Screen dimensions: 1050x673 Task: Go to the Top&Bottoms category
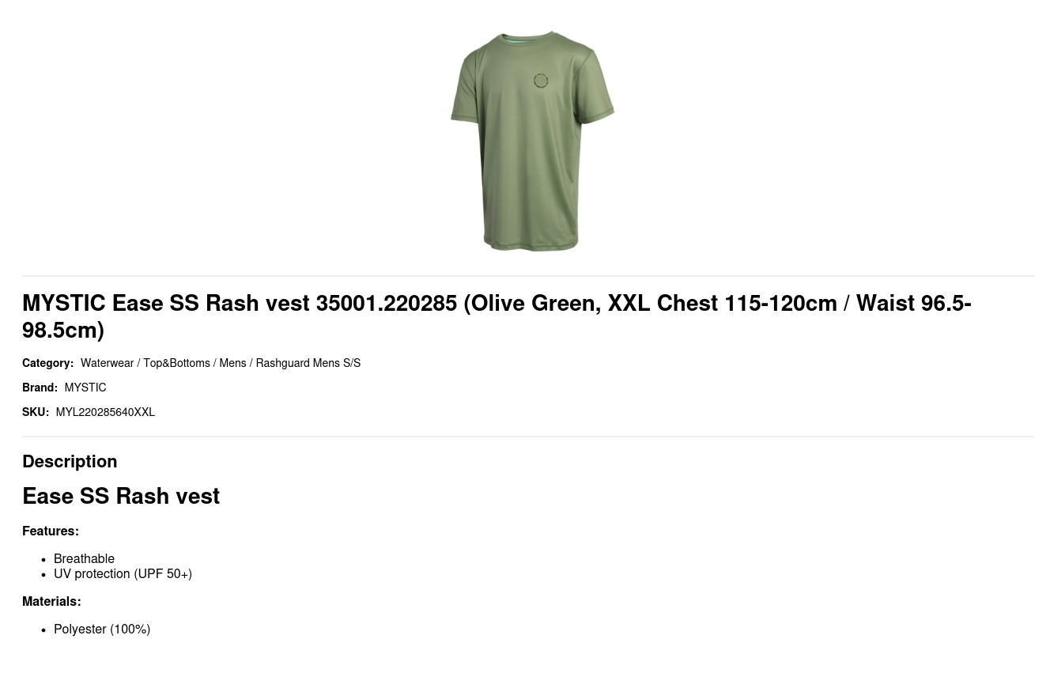pos(176,364)
